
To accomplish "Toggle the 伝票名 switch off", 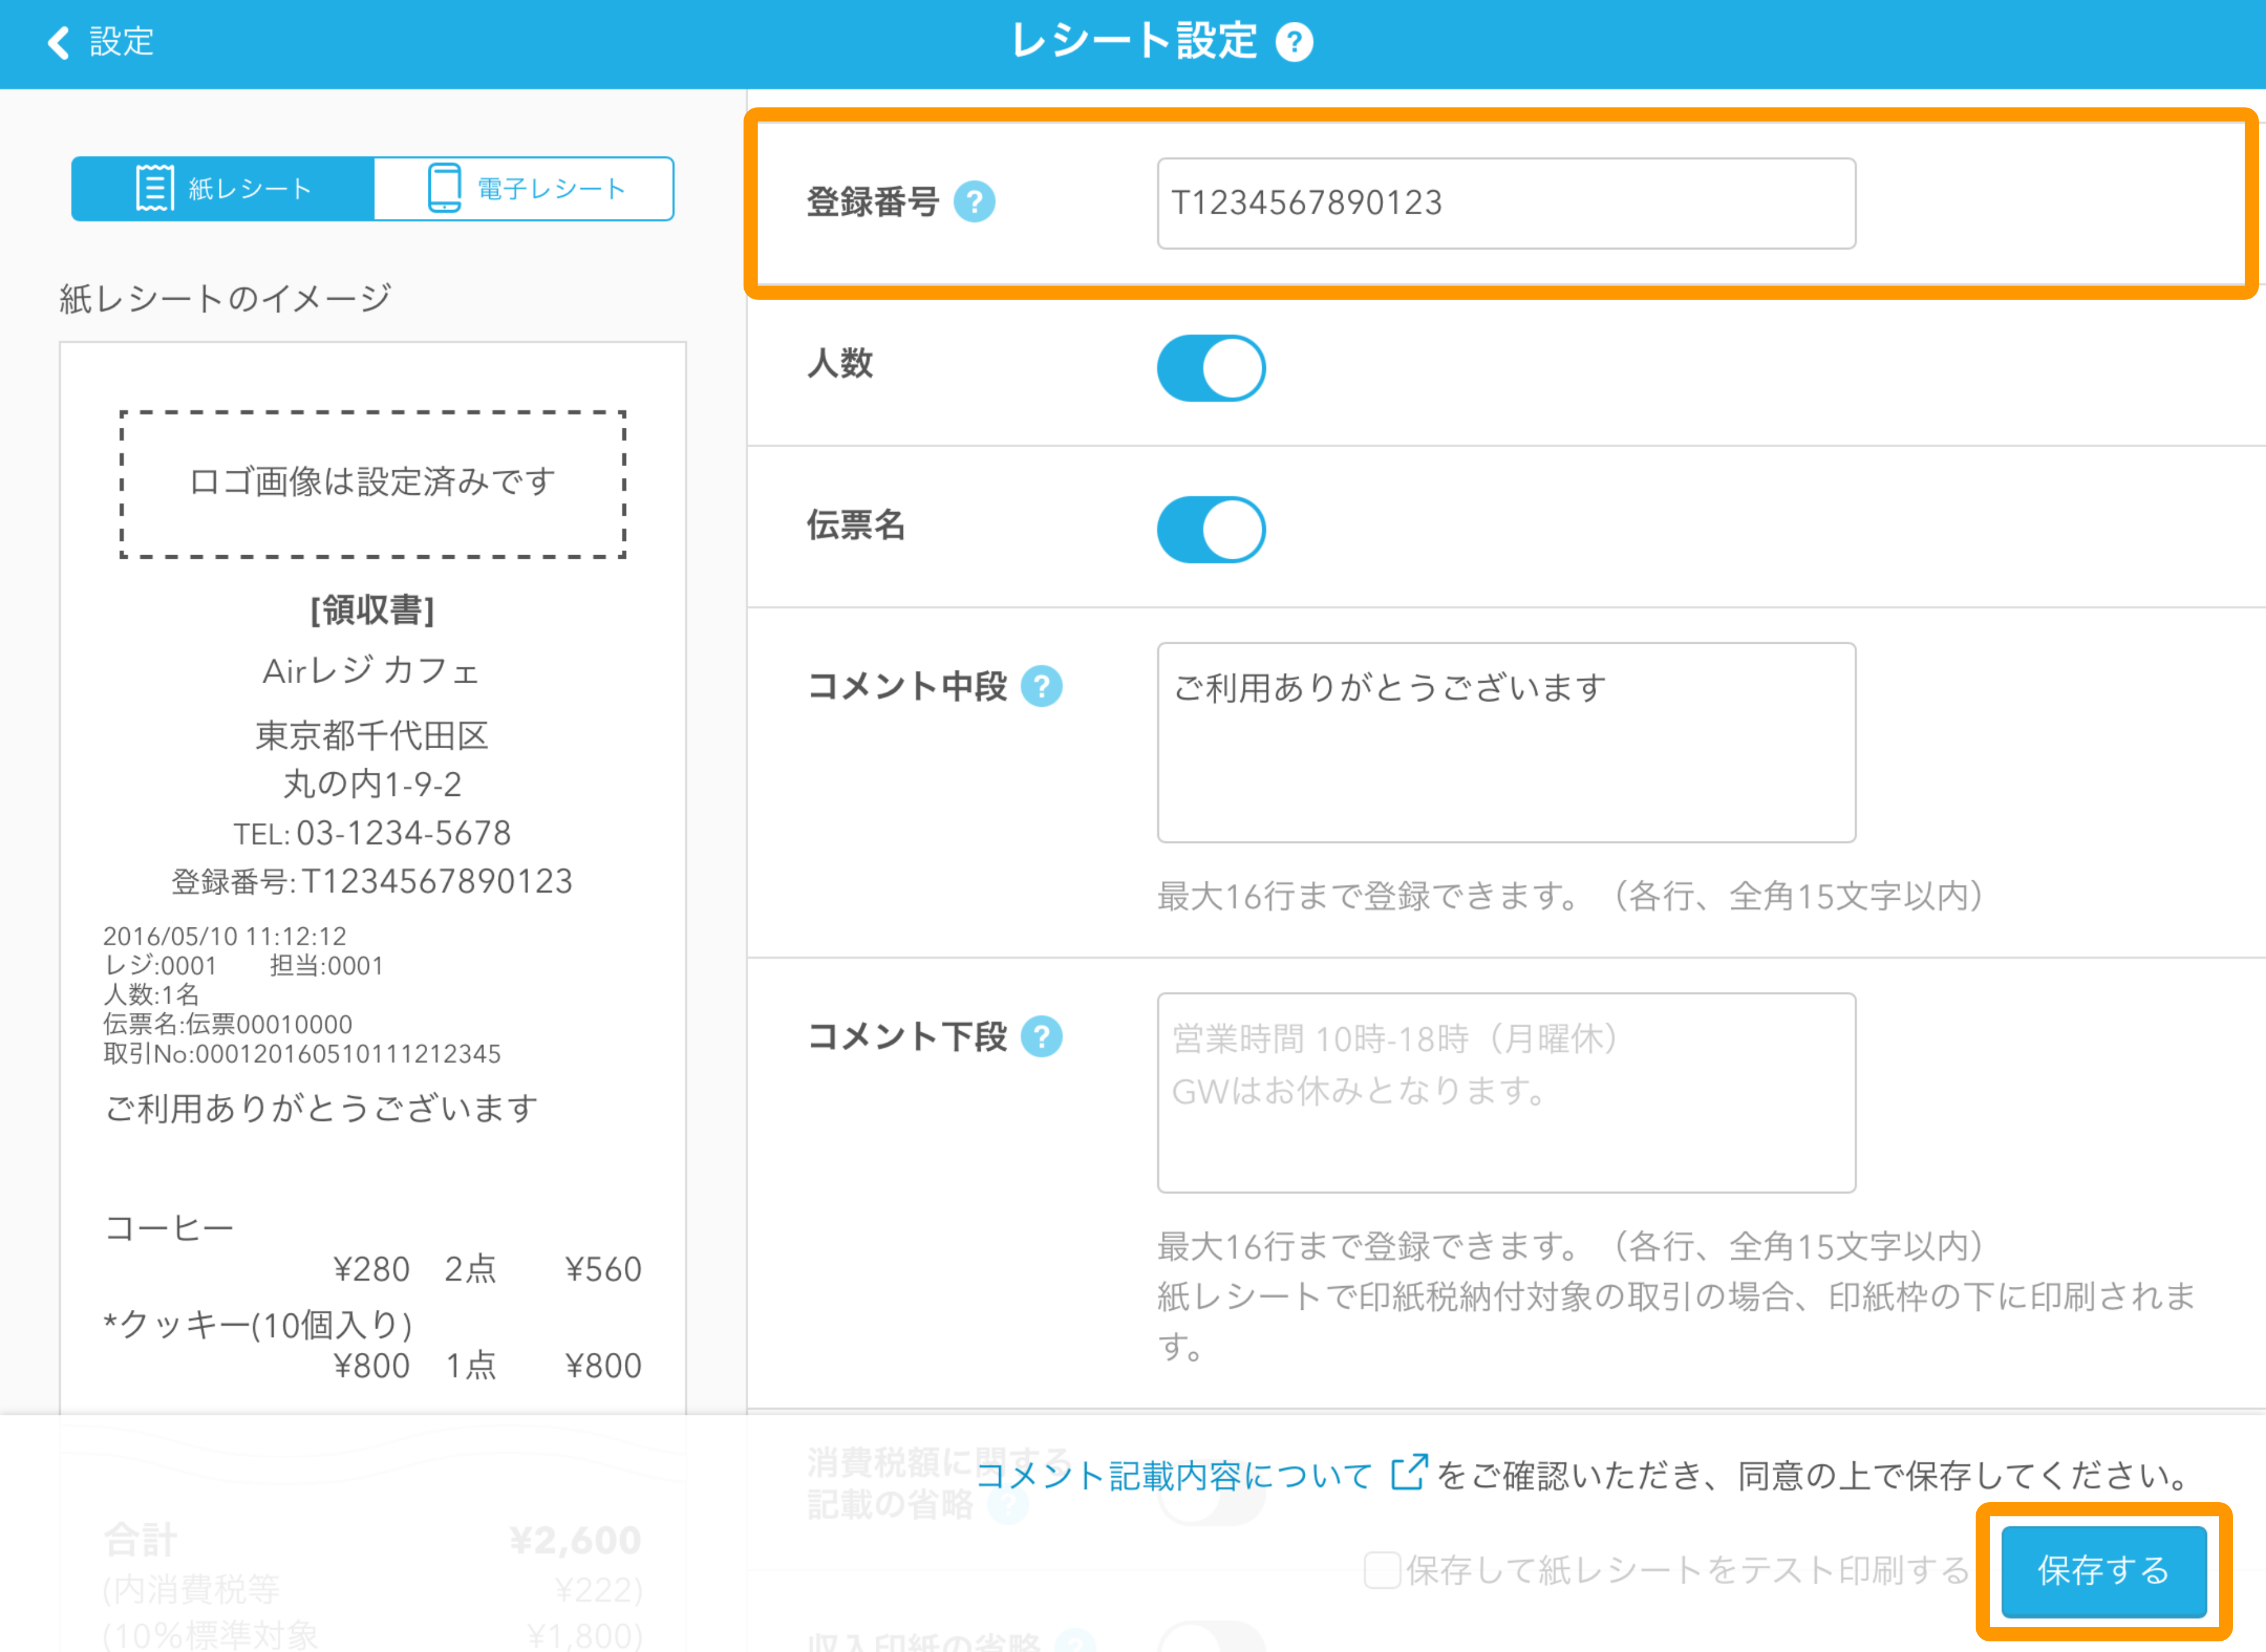I will coord(1211,530).
